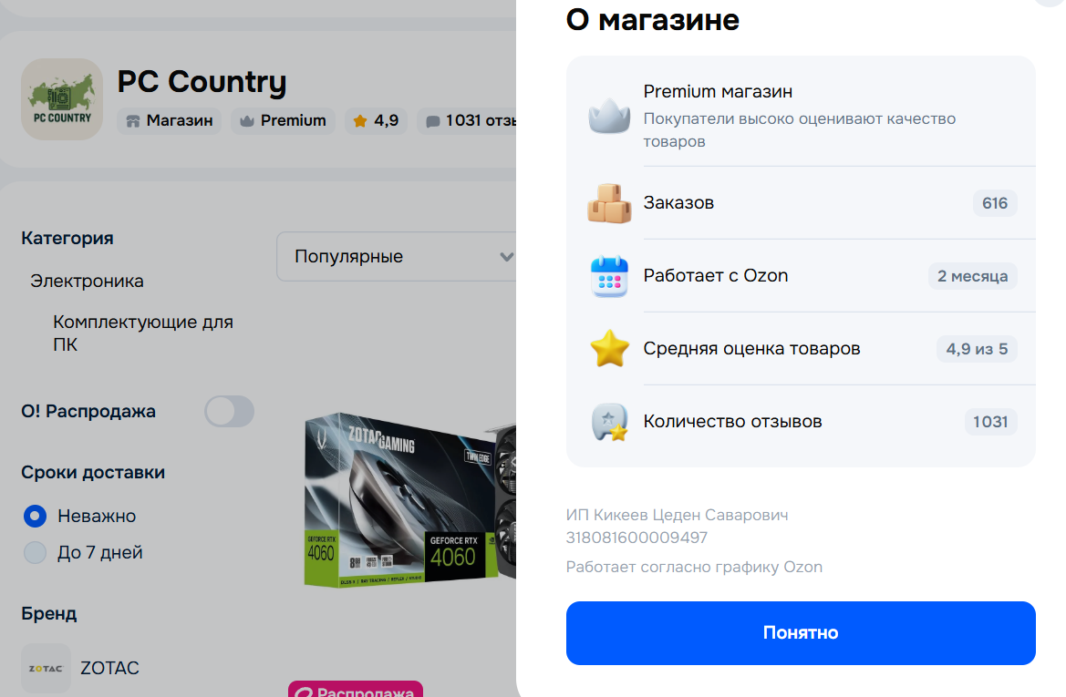Click the gold star rating icon
The height and width of the screenshot is (697, 1066).
click(x=609, y=348)
